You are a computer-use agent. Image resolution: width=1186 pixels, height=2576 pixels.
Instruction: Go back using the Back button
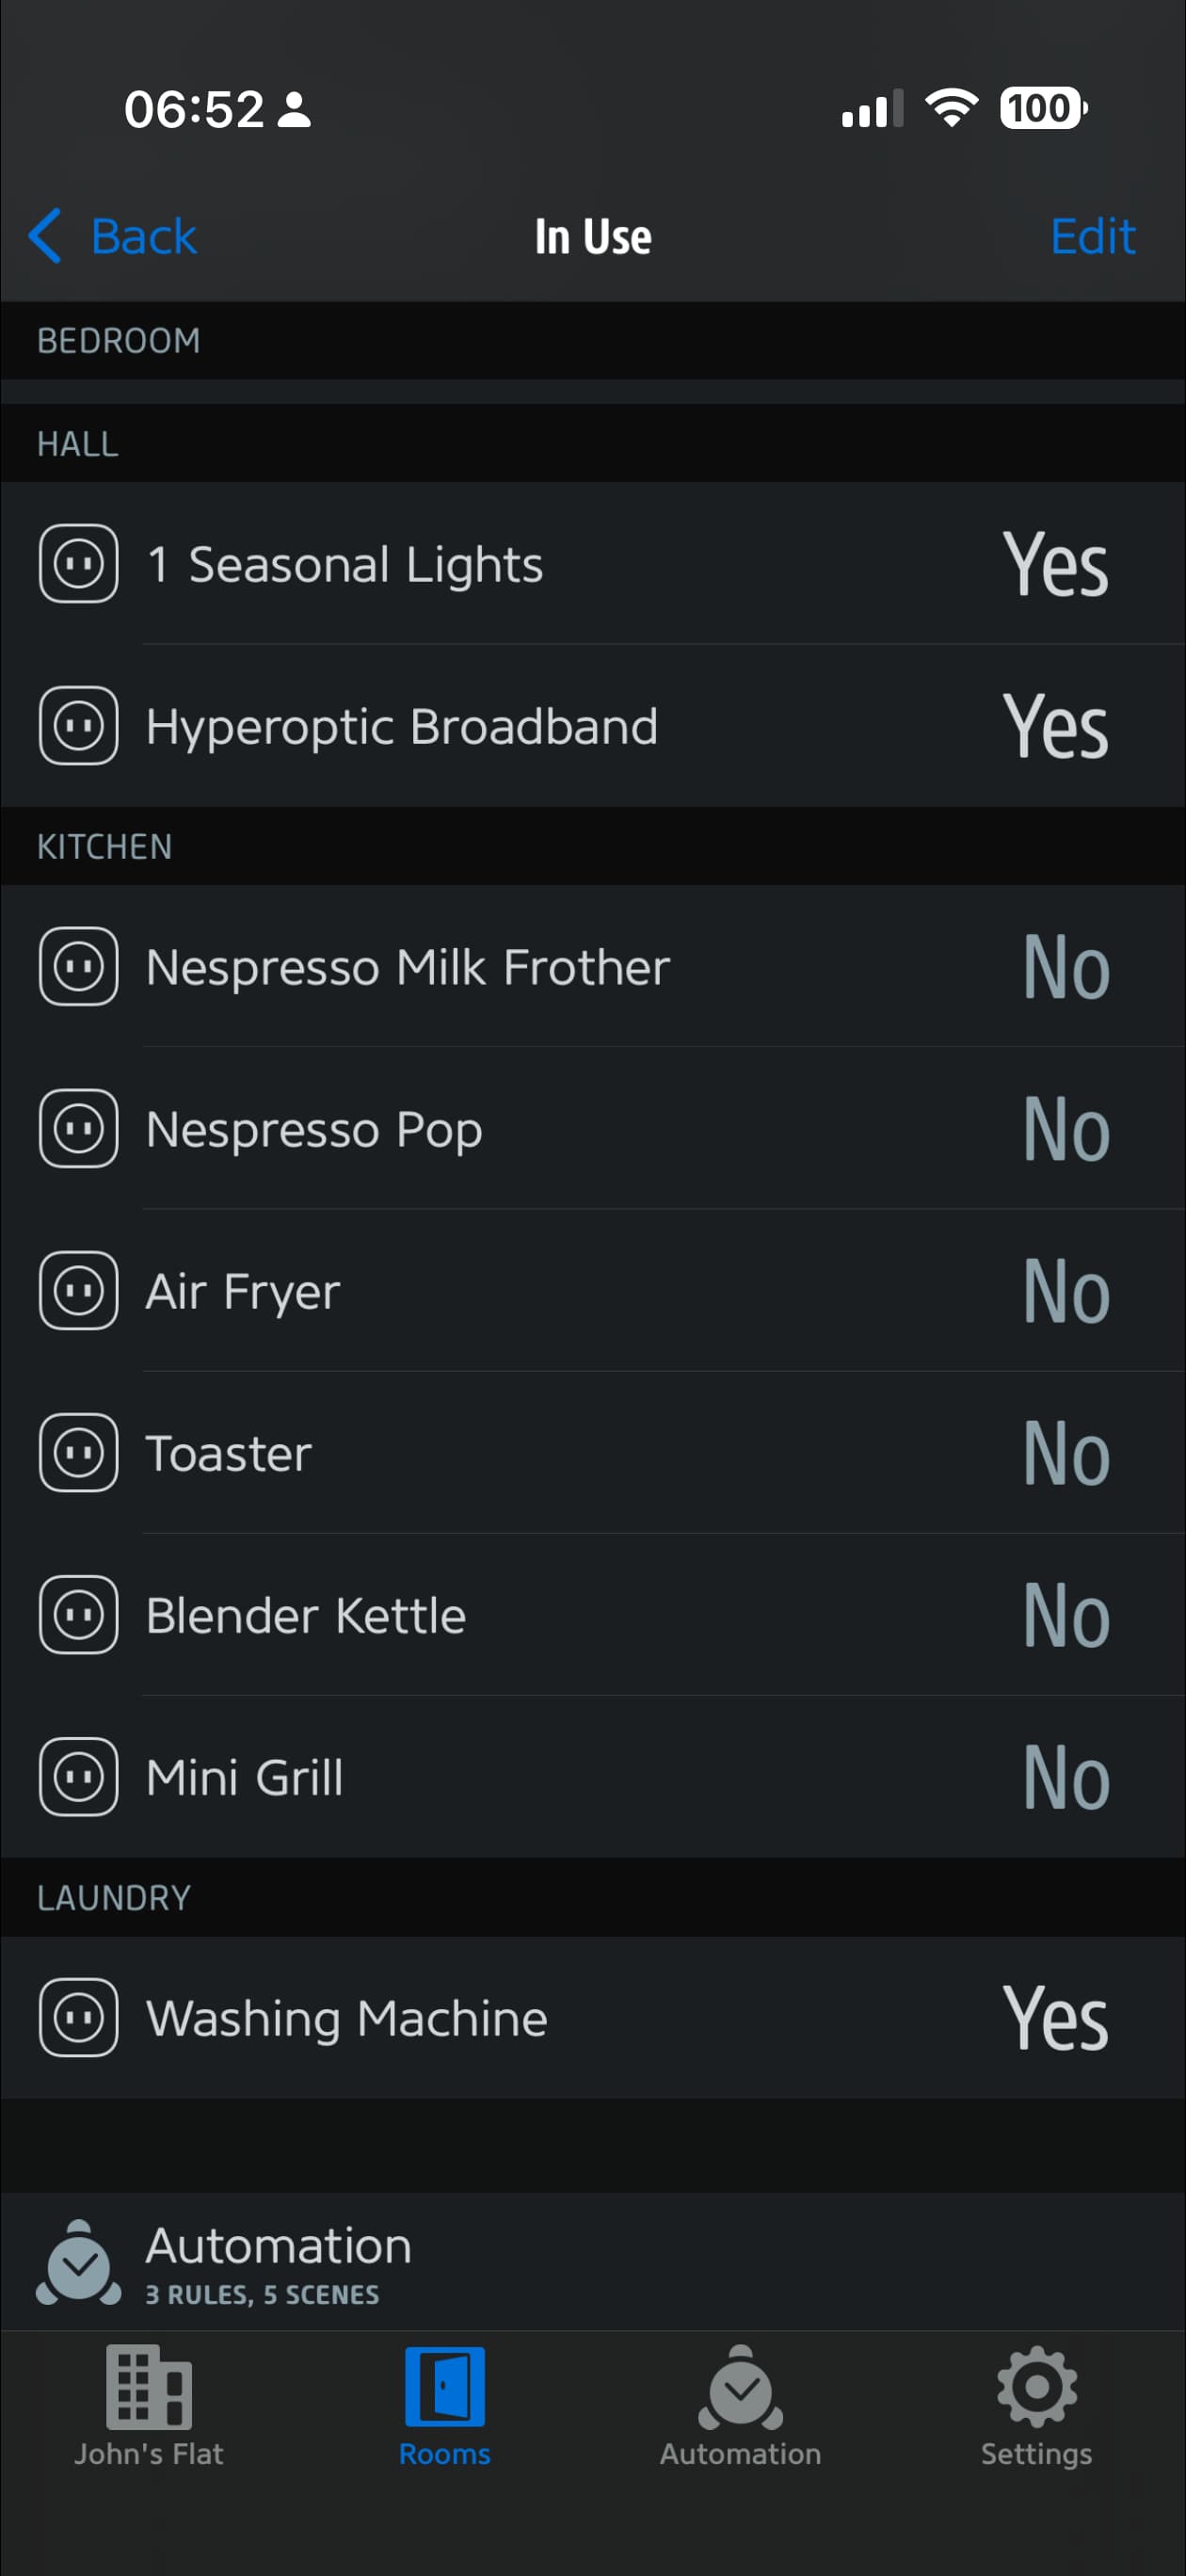point(113,237)
